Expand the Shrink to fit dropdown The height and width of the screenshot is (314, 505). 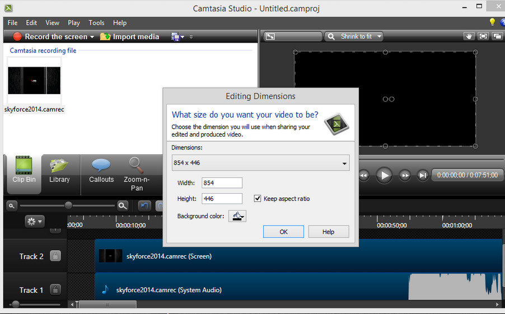click(379, 36)
